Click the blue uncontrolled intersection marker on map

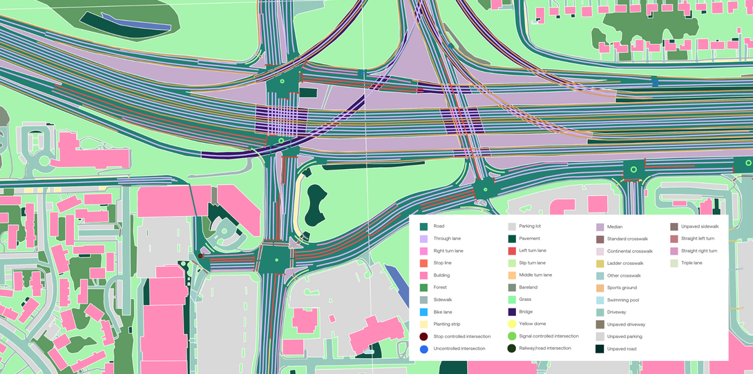[x=655, y=83]
